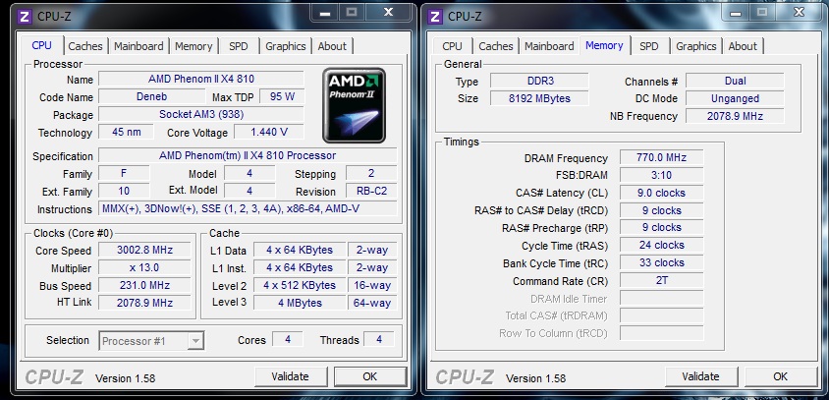Go to Graphics tab in left window

tap(286, 46)
